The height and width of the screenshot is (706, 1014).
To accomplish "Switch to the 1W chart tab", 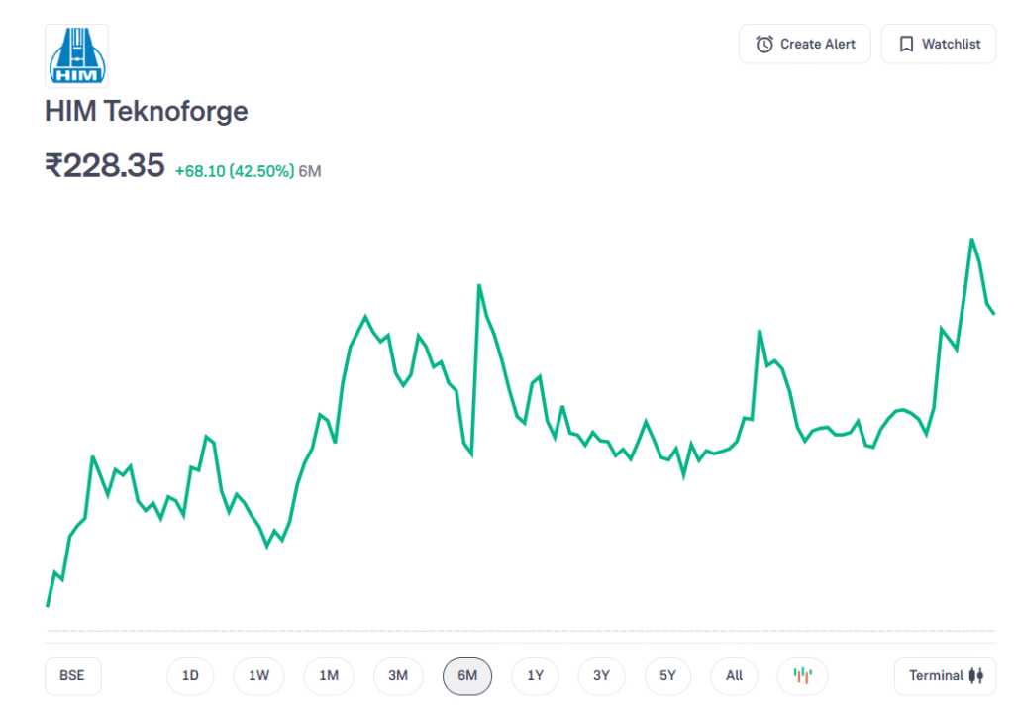I will click(258, 676).
